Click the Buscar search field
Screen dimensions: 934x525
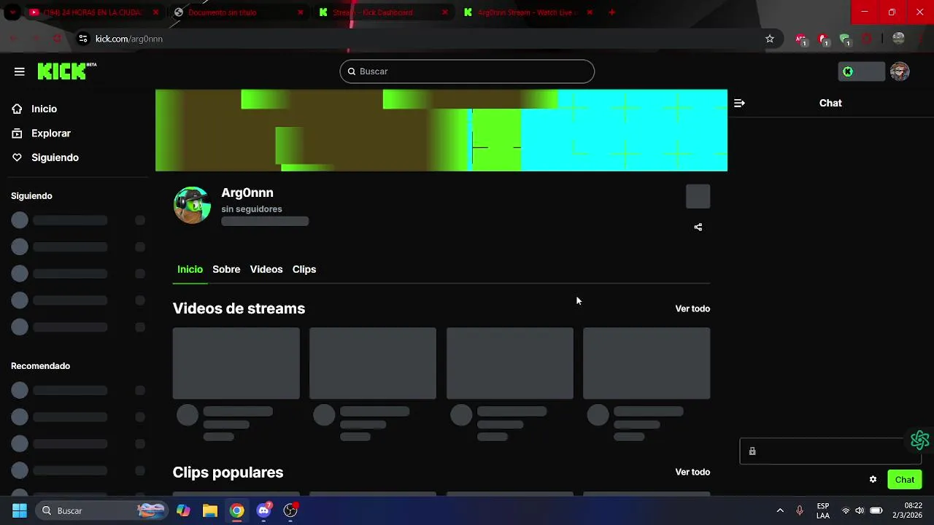(x=467, y=71)
